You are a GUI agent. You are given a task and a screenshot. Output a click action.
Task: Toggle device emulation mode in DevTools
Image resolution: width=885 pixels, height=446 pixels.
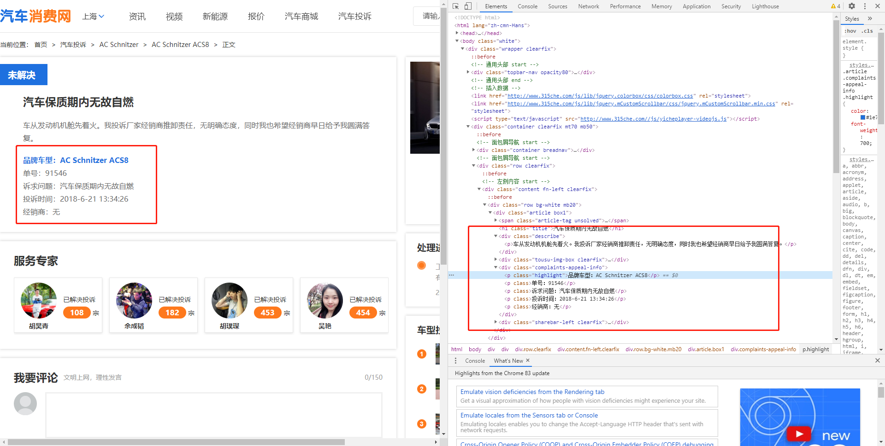point(467,6)
